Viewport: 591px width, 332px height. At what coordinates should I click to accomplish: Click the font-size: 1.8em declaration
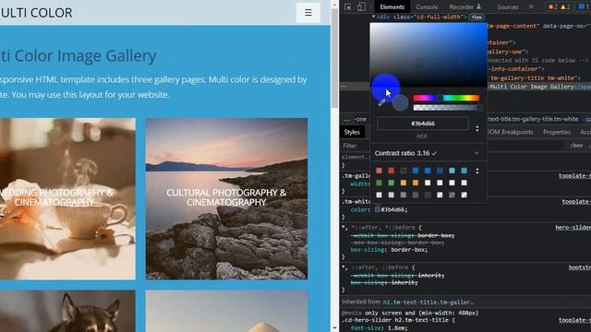(x=379, y=328)
